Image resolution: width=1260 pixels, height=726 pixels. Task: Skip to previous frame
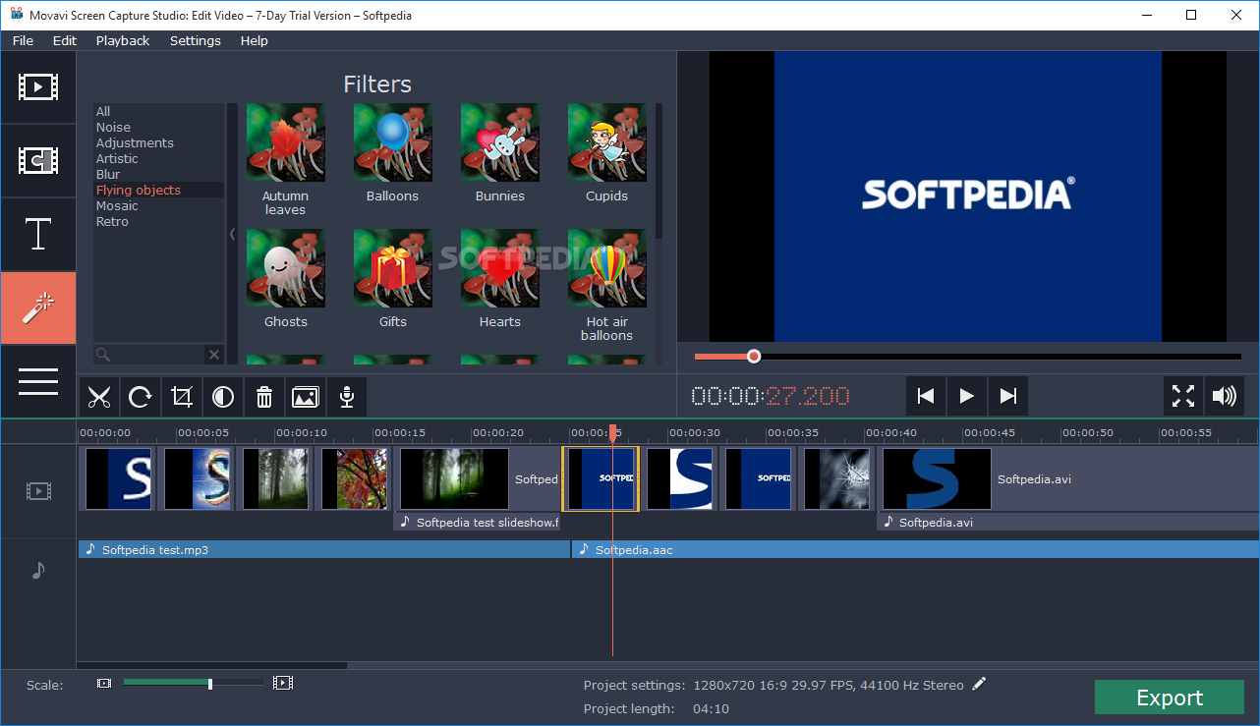point(926,396)
